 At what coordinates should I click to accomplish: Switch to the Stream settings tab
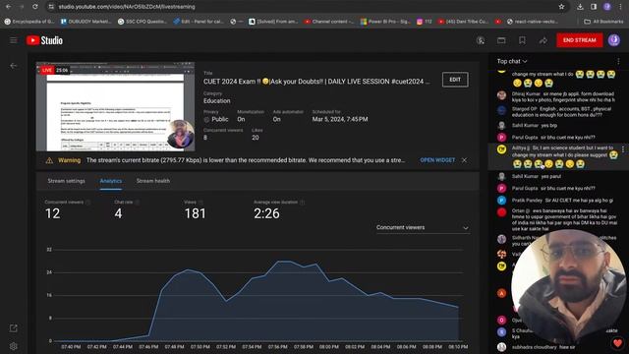click(x=66, y=181)
